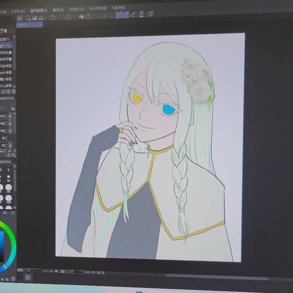Open the 表示(V) menu
Screen dimensions: 293x293
click(58, 10)
